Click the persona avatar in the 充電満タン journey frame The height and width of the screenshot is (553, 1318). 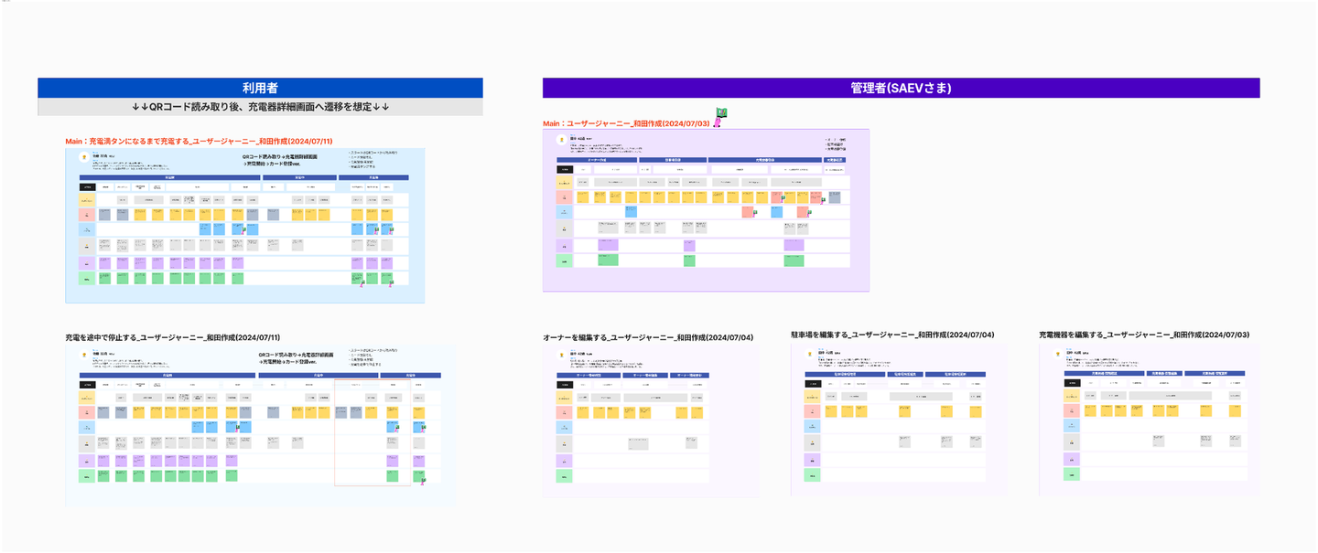86,155
